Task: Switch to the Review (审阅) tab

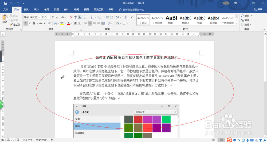Action: (x=76, y=10)
